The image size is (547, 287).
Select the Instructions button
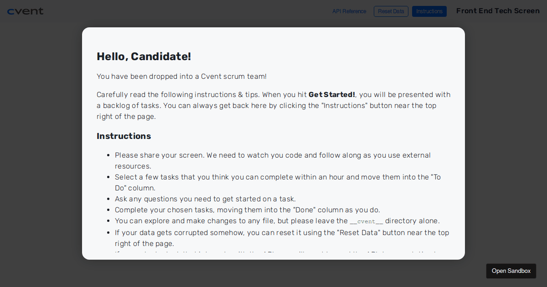pyautogui.click(x=429, y=11)
